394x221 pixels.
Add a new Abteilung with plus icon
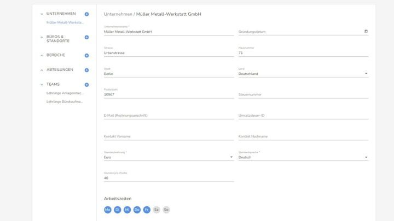86,70
